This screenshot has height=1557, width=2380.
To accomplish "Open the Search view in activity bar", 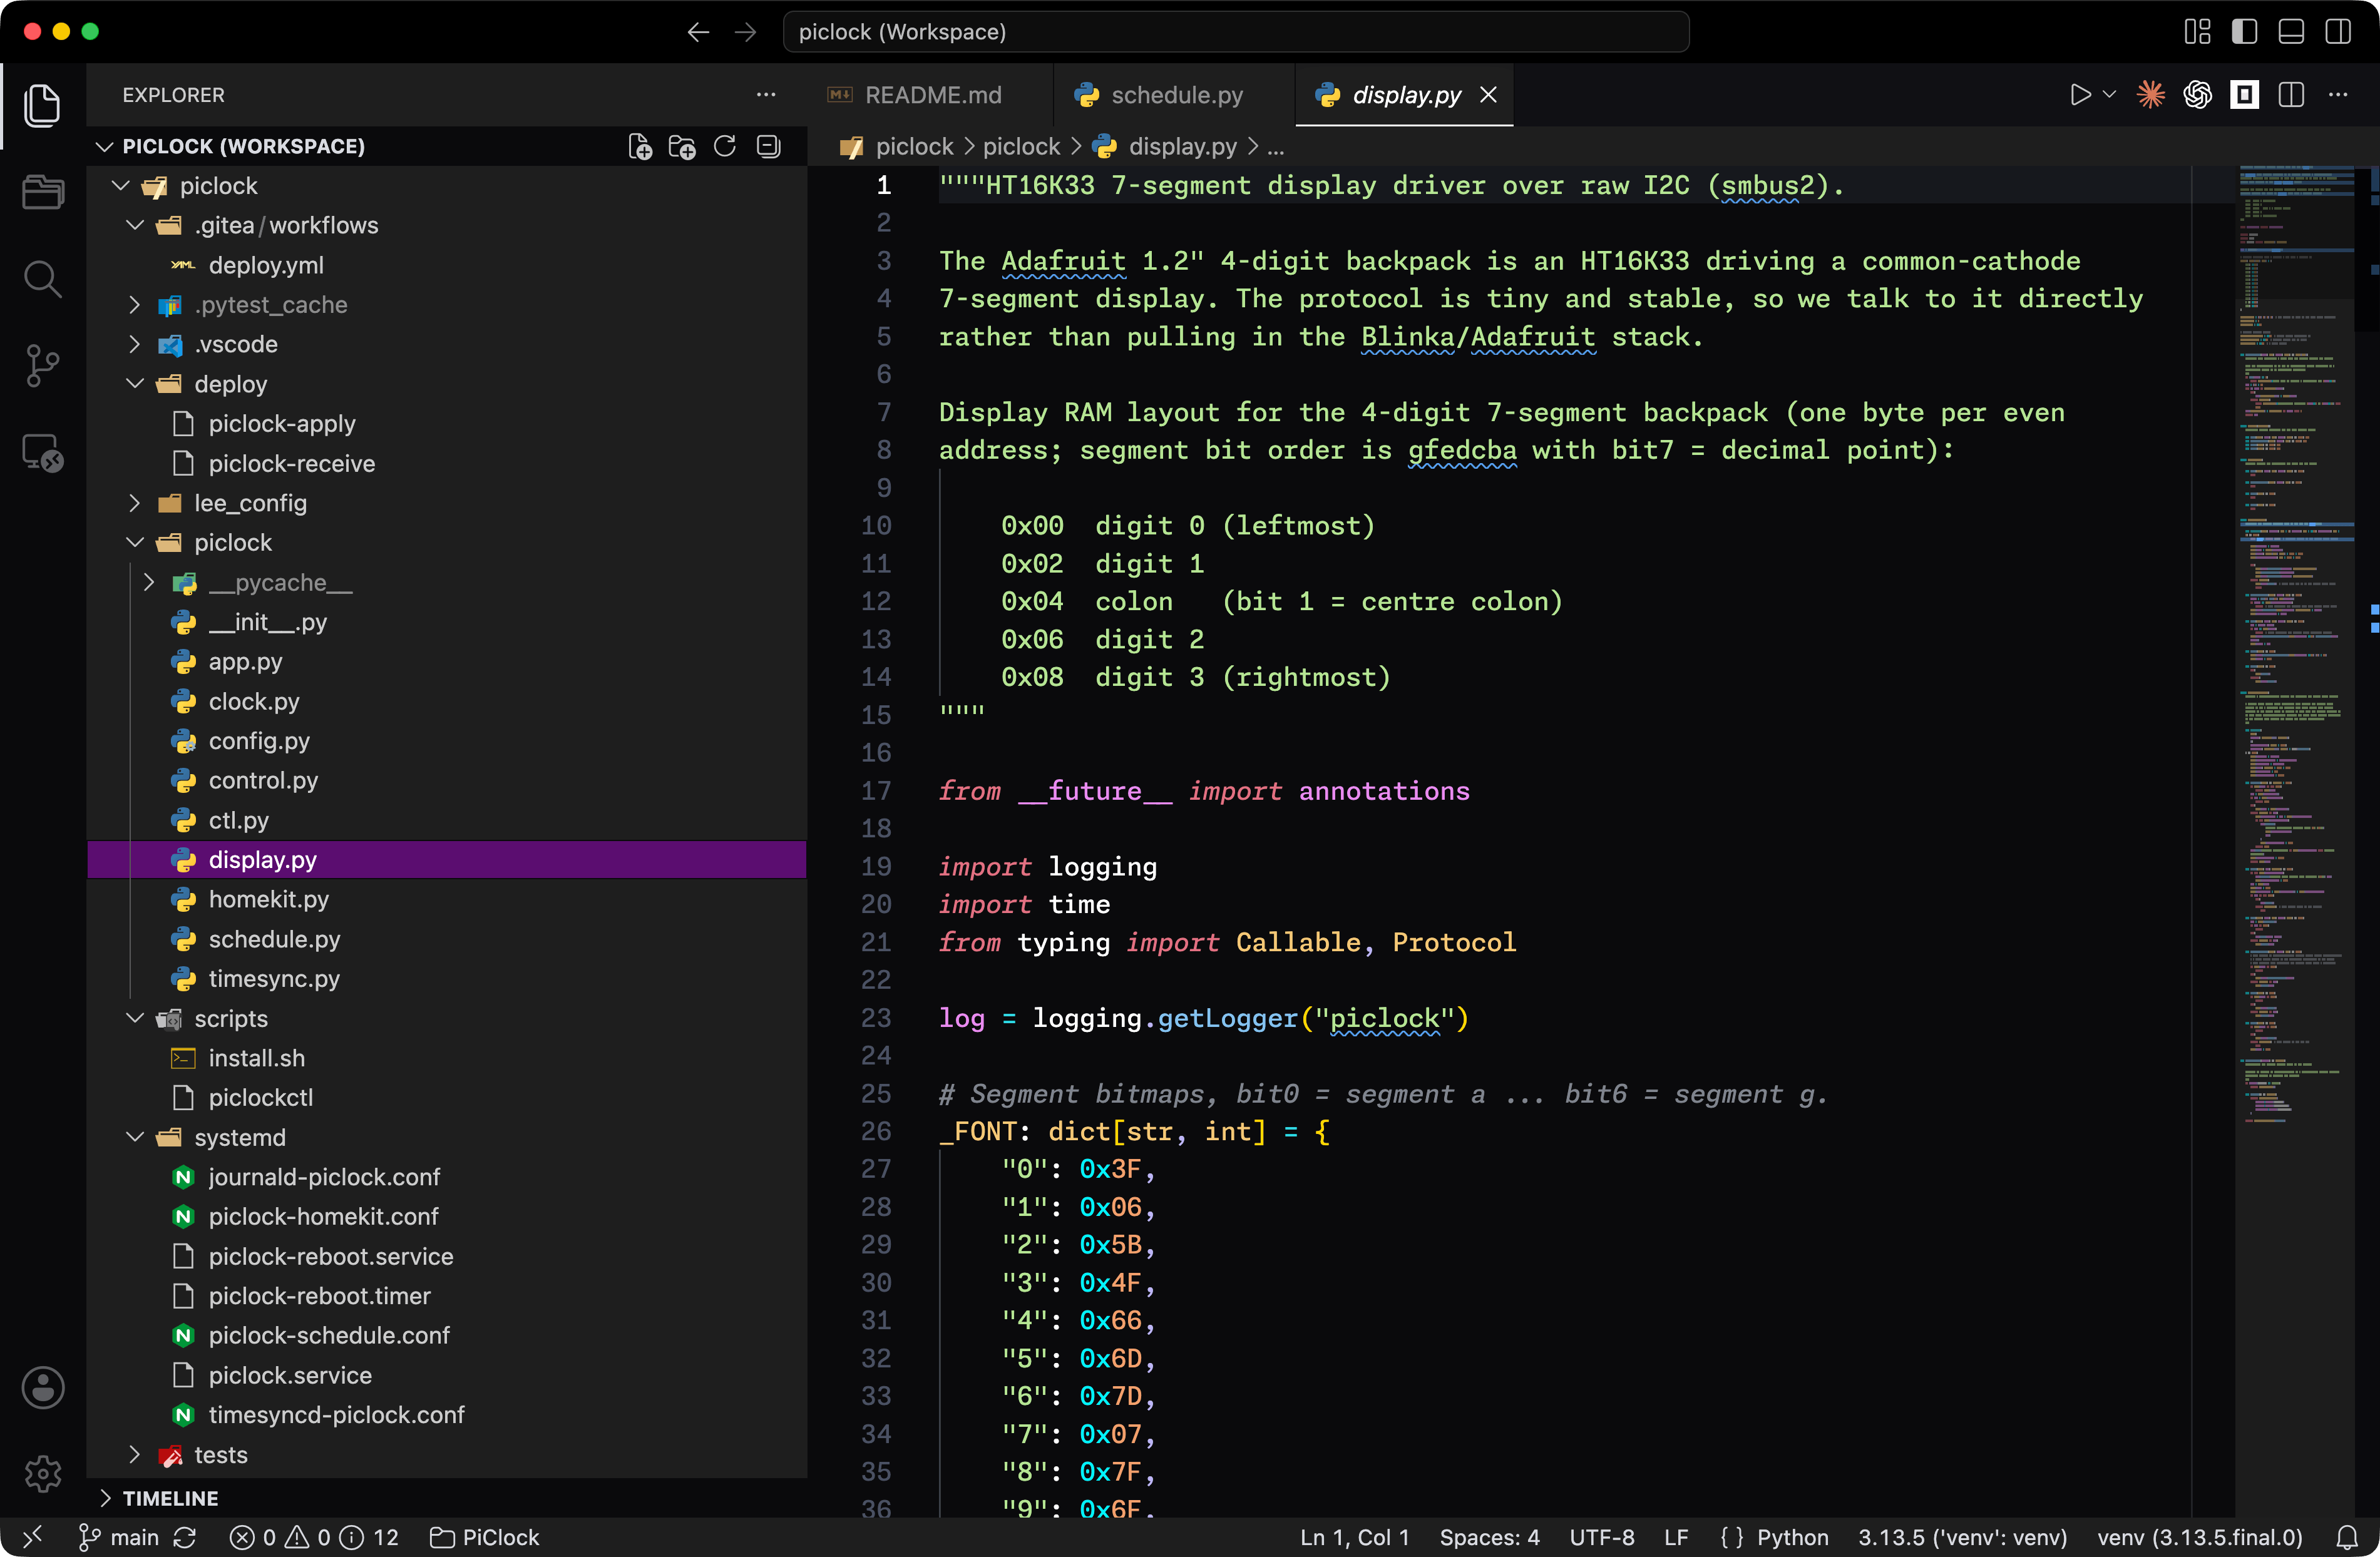I will point(42,279).
